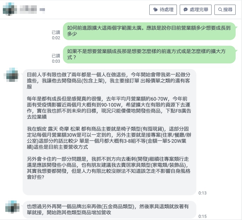Click the magnifier icon in 搜尋
Screen dimensions: 242x220
tap(220, 10)
